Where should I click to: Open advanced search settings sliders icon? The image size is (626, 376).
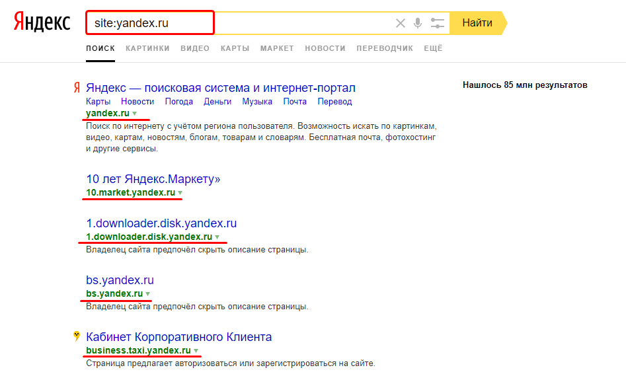coord(438,23)
